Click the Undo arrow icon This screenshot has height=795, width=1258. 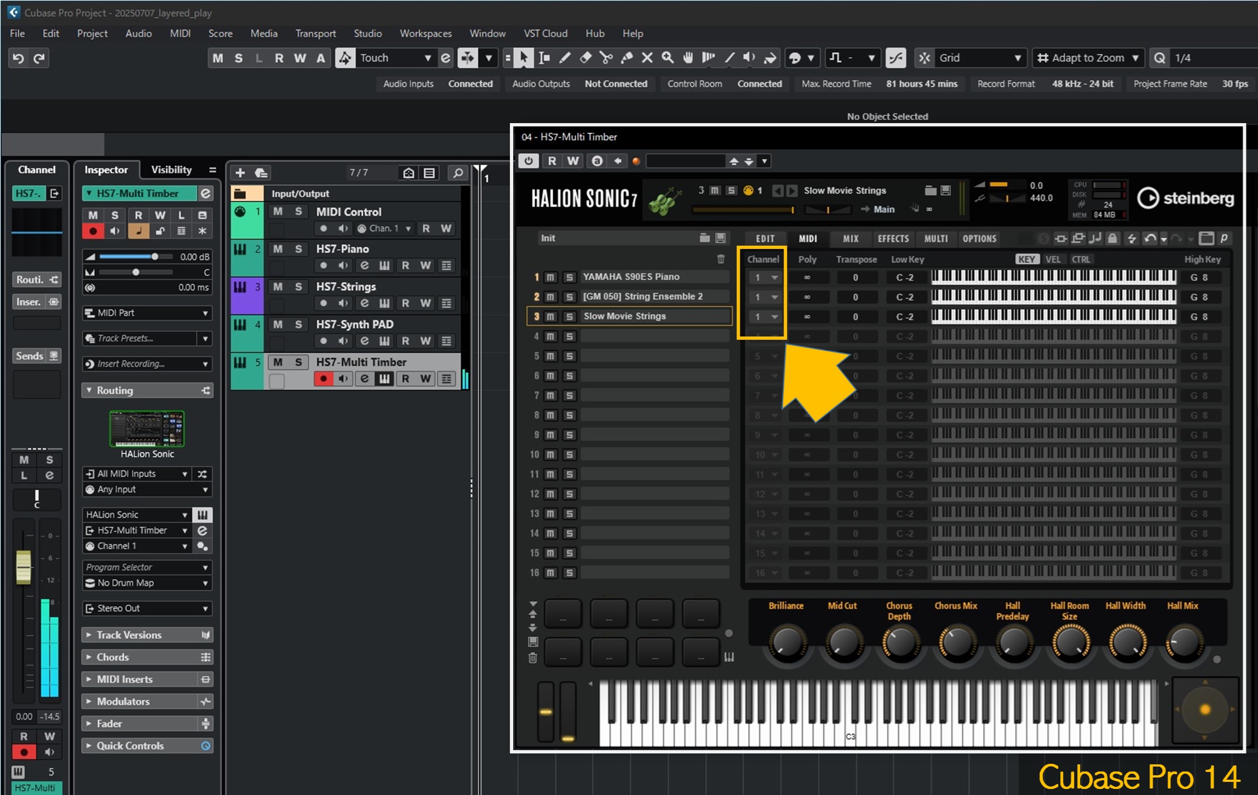click(x=18, y=58)
